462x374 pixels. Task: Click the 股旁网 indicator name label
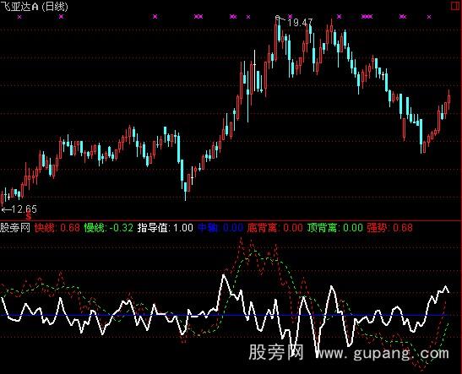coord(15,228)
